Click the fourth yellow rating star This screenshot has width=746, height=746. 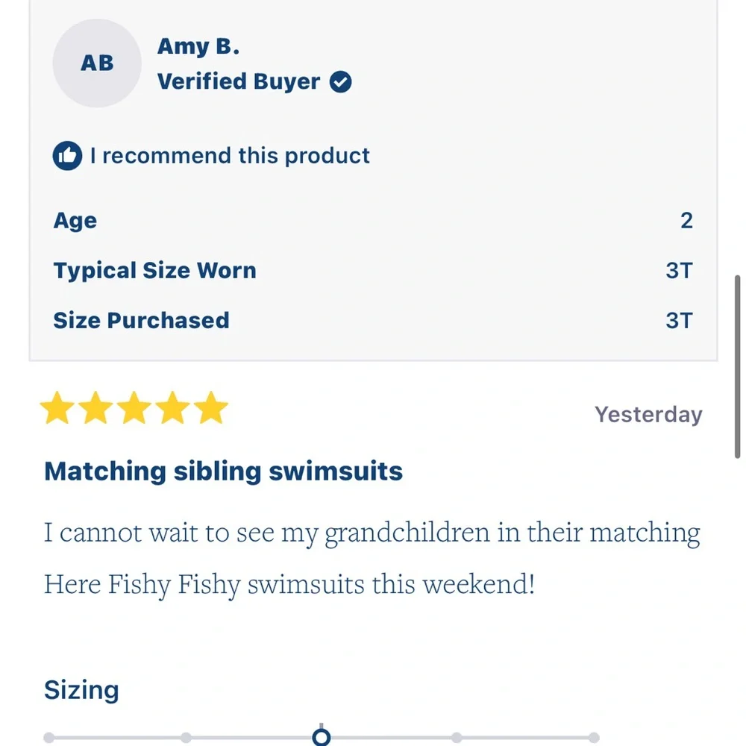tap(173, 408)
